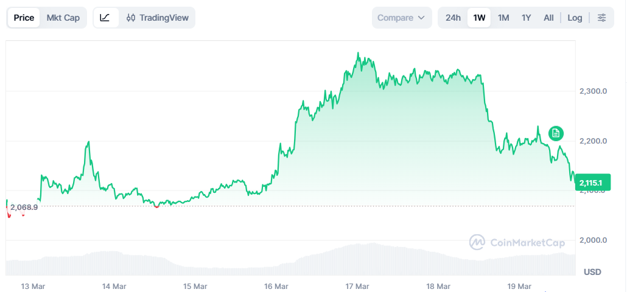Screen dimensions: 627x292
Task: Open chart settings sliders icon
Action: tap(601, 18)
